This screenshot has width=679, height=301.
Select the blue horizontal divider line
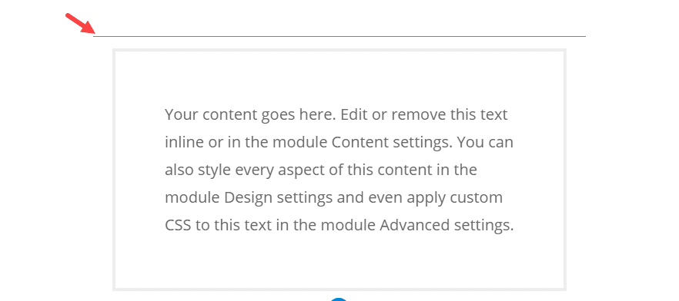pos(339,36)
